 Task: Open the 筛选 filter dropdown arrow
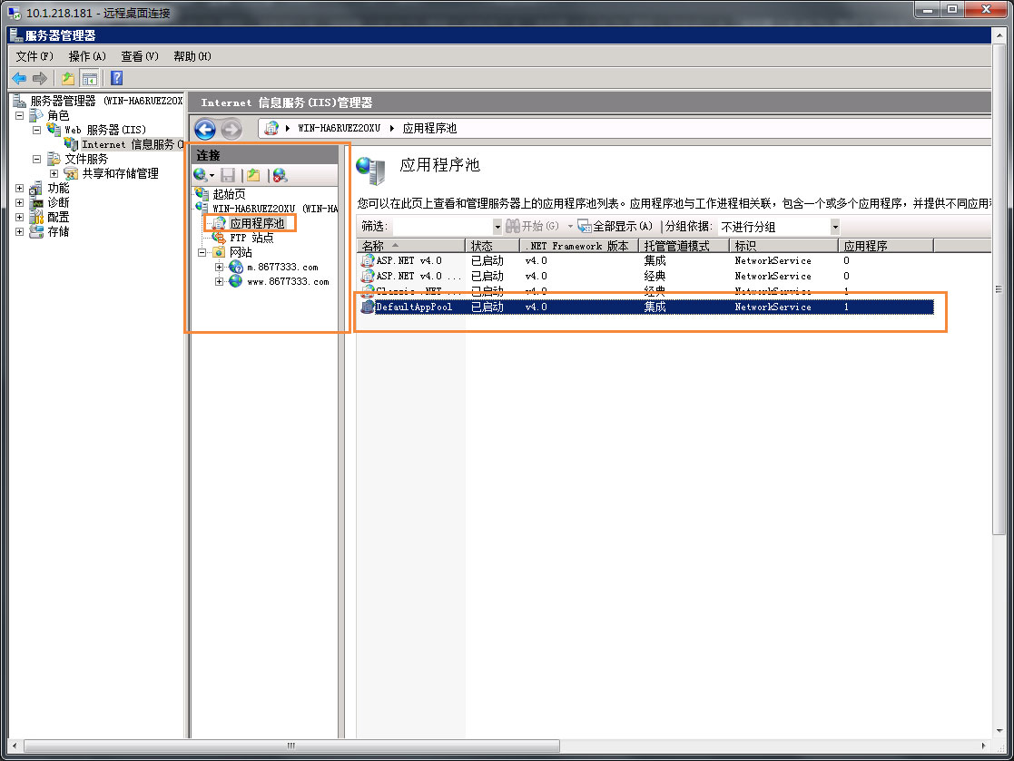coord(497,226)
